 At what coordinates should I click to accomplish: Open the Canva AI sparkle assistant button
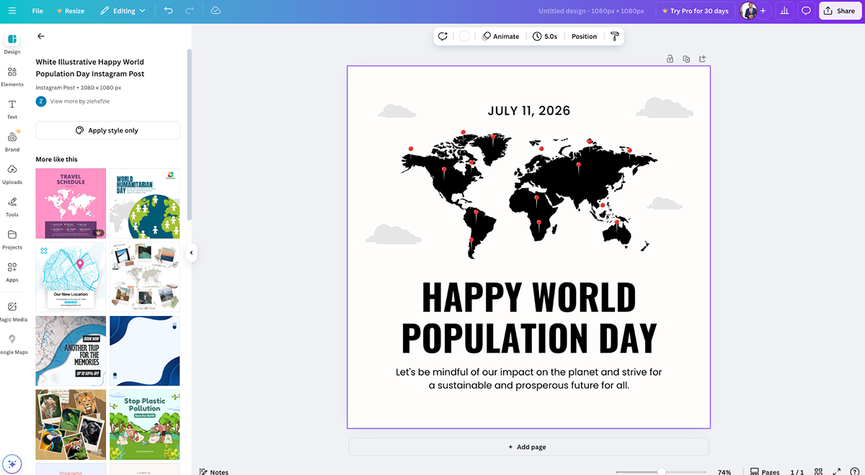[x=12, y=464]
